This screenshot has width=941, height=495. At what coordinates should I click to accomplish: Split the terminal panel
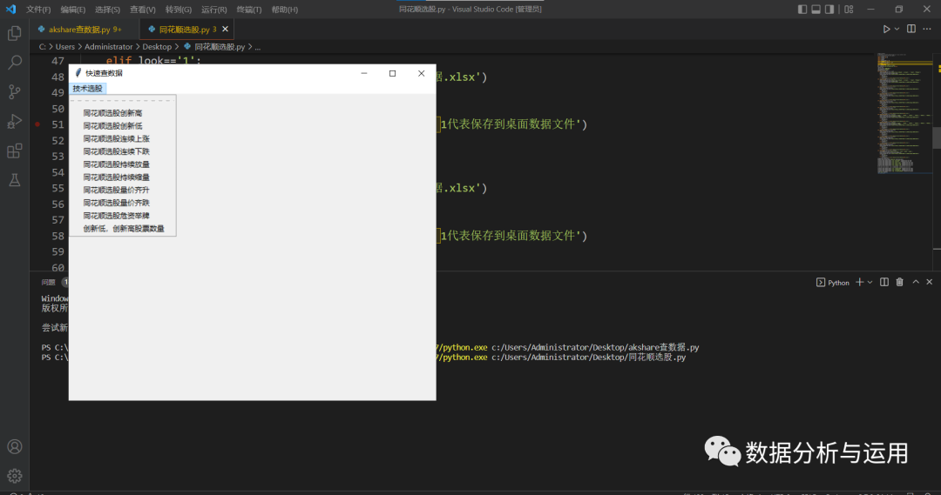[x=884, y=282]
